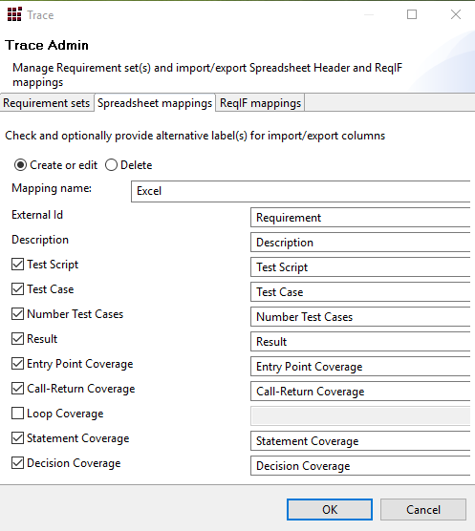
Task: Close the Trace Admin dialog window
Action: pyautogui.click(x=456, y=14)
